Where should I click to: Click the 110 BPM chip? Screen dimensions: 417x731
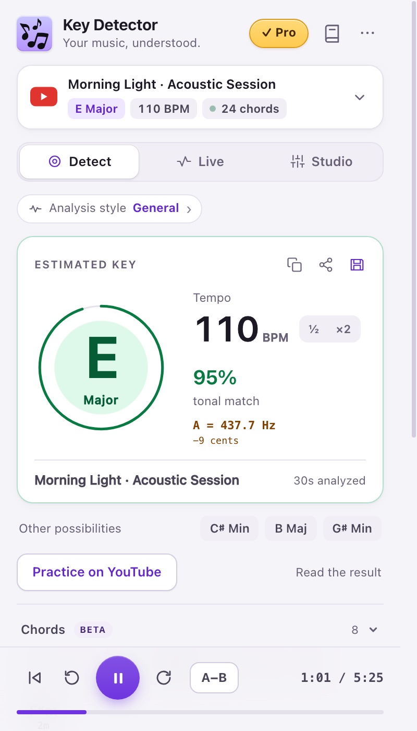tap(164, 109)
